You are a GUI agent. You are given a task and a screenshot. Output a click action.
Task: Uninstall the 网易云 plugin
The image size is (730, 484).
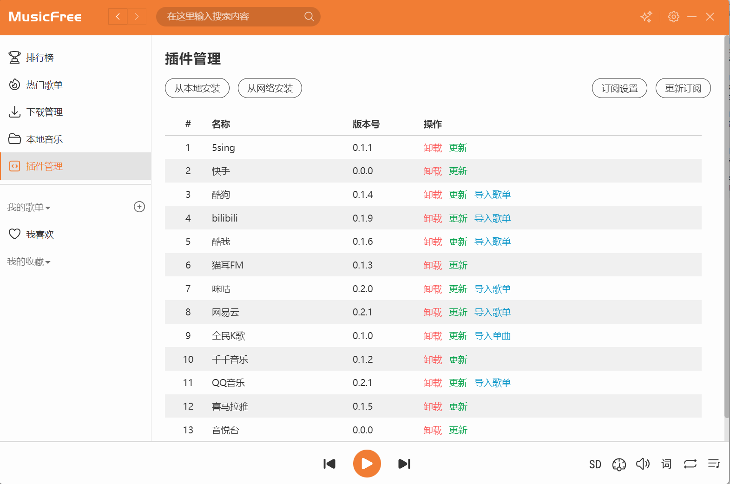click(433, 312)
